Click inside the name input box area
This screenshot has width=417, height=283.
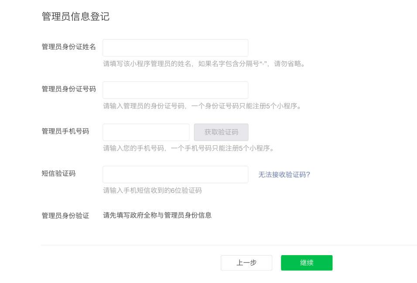click(175, 47)
